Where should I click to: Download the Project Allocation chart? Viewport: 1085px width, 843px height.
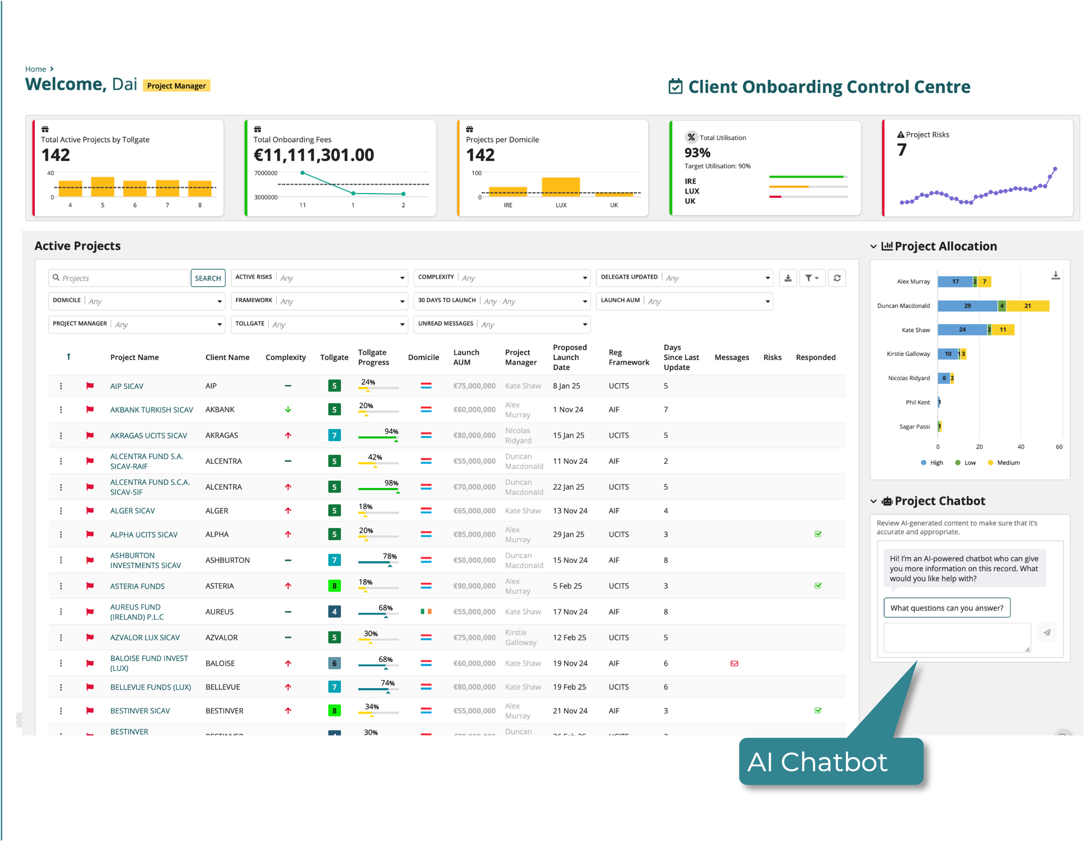(1055, 275)
